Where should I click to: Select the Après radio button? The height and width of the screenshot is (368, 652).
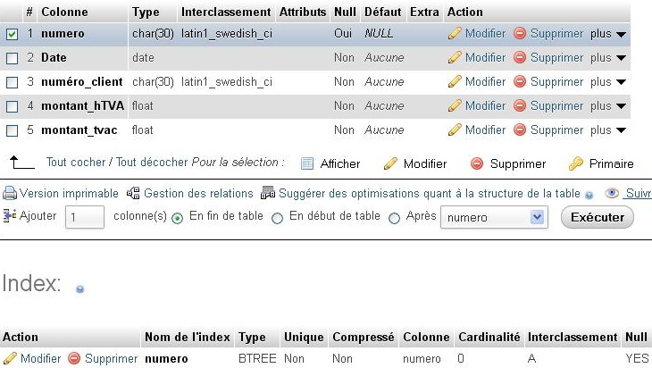[x=394, y=218]
